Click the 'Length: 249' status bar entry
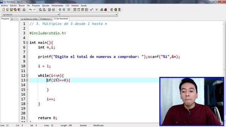 click(x=66, y=126)
